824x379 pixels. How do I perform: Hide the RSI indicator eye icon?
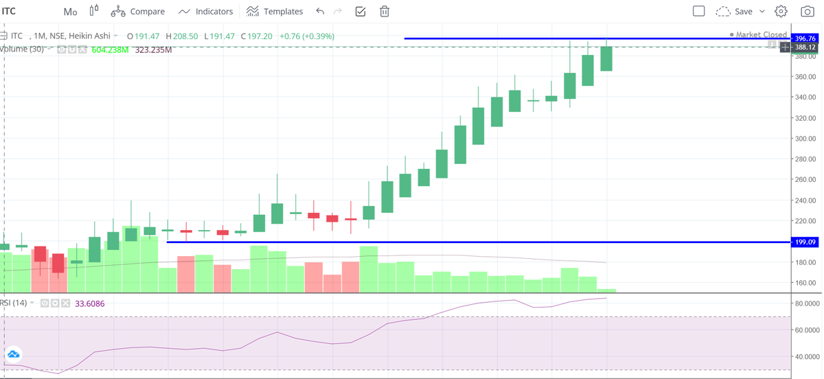(45, 303)
